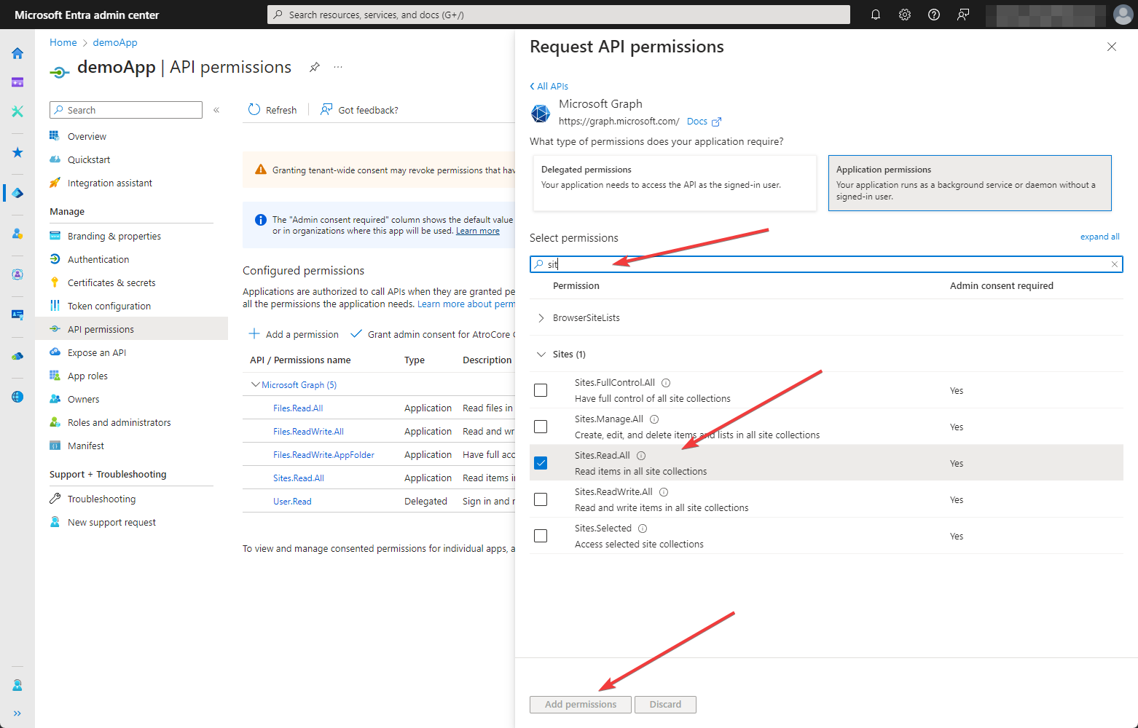This screenshot has width=1138, height=728.
Task: Clear the permission search using the X icon
Action: pyautogui.click(x=1115, y=264)
